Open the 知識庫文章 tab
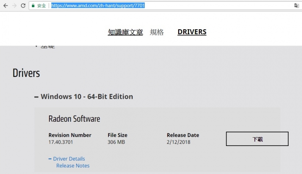 point(125,32)
